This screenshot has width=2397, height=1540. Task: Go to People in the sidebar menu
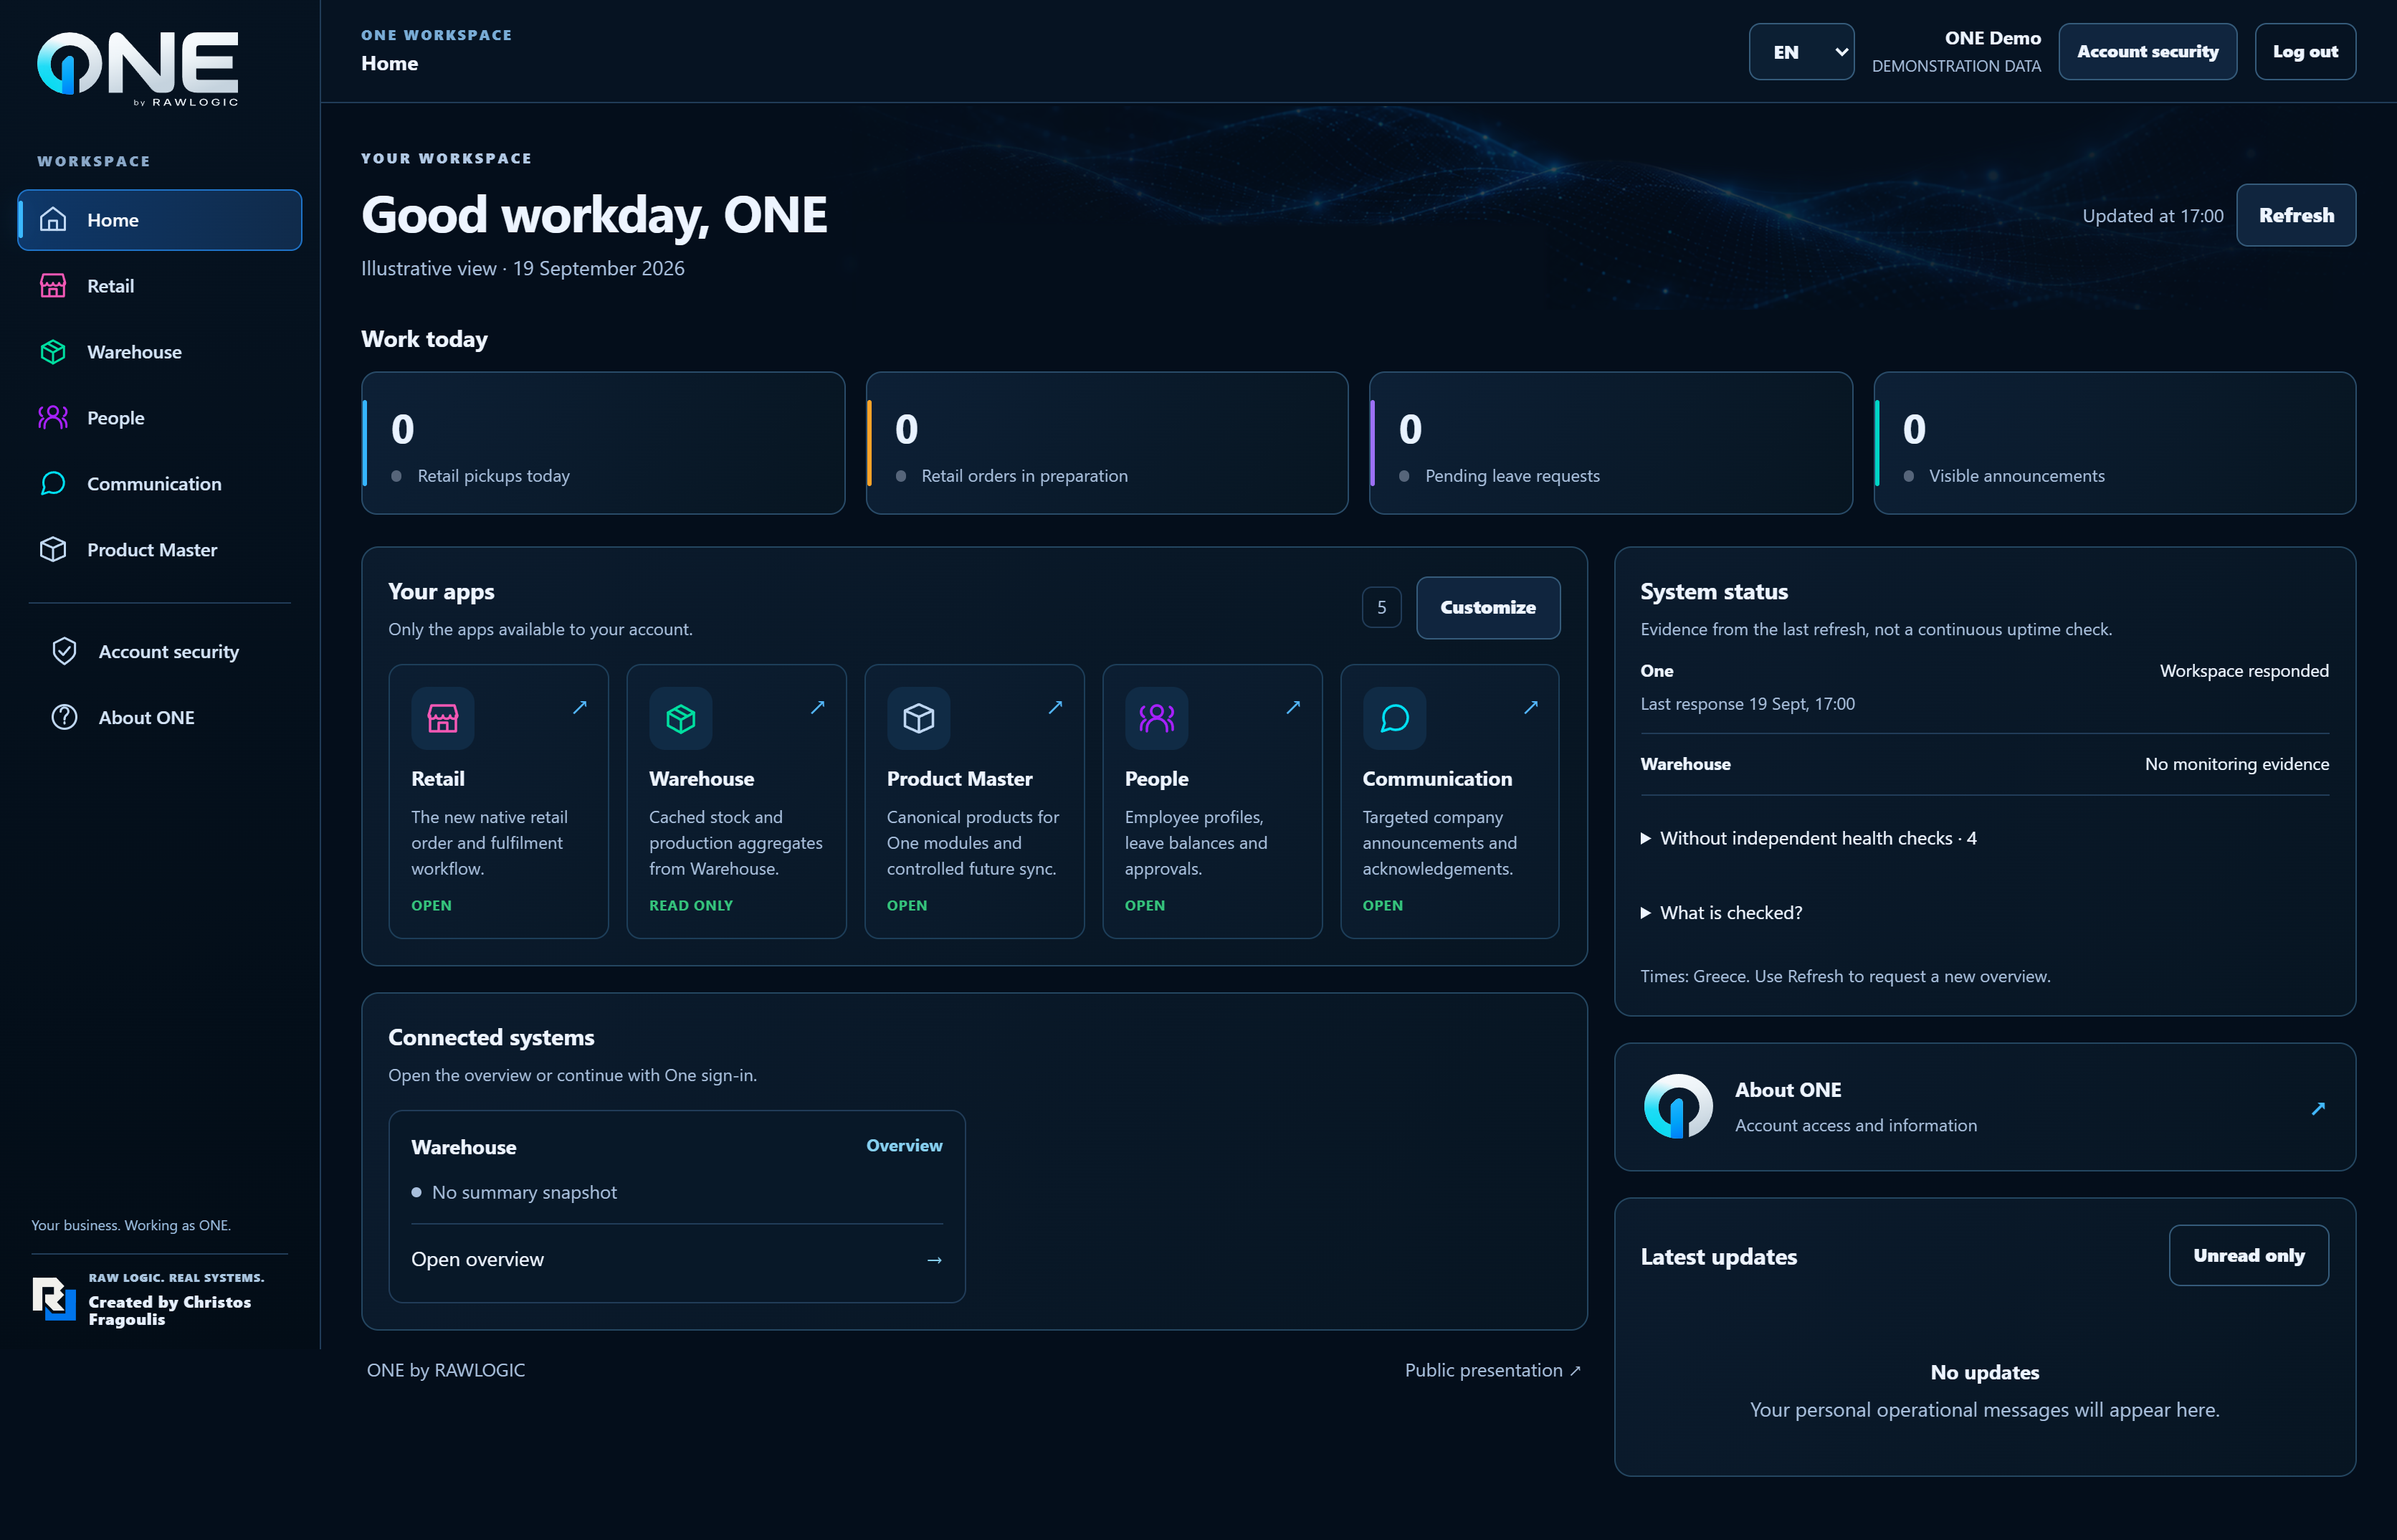pyautogui.click(x=160, y=418)
